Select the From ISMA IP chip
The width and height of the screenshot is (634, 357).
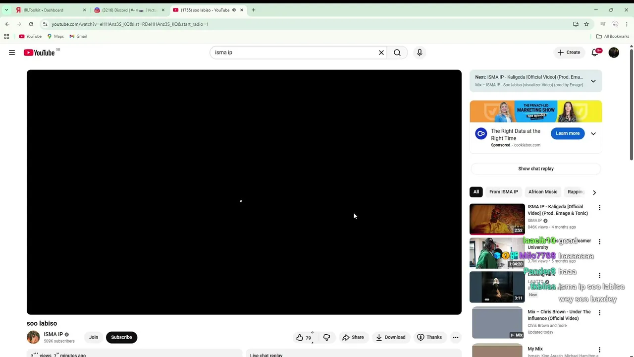click(x=504, y=192)
